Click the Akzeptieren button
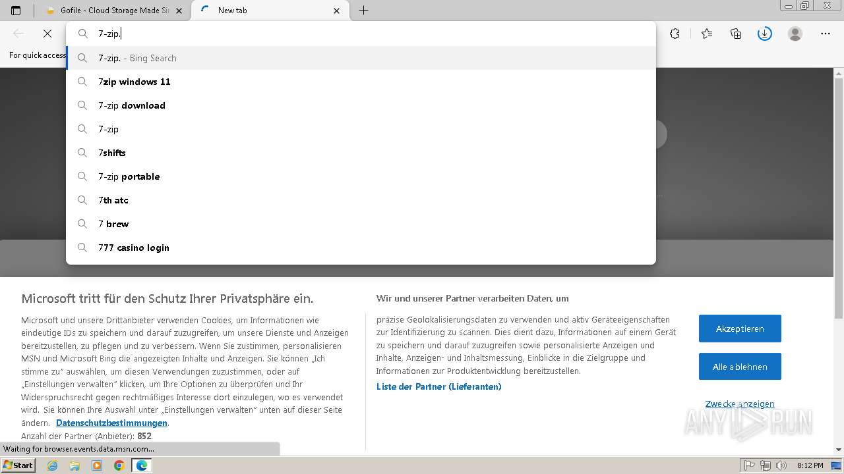 coord(740,329)
